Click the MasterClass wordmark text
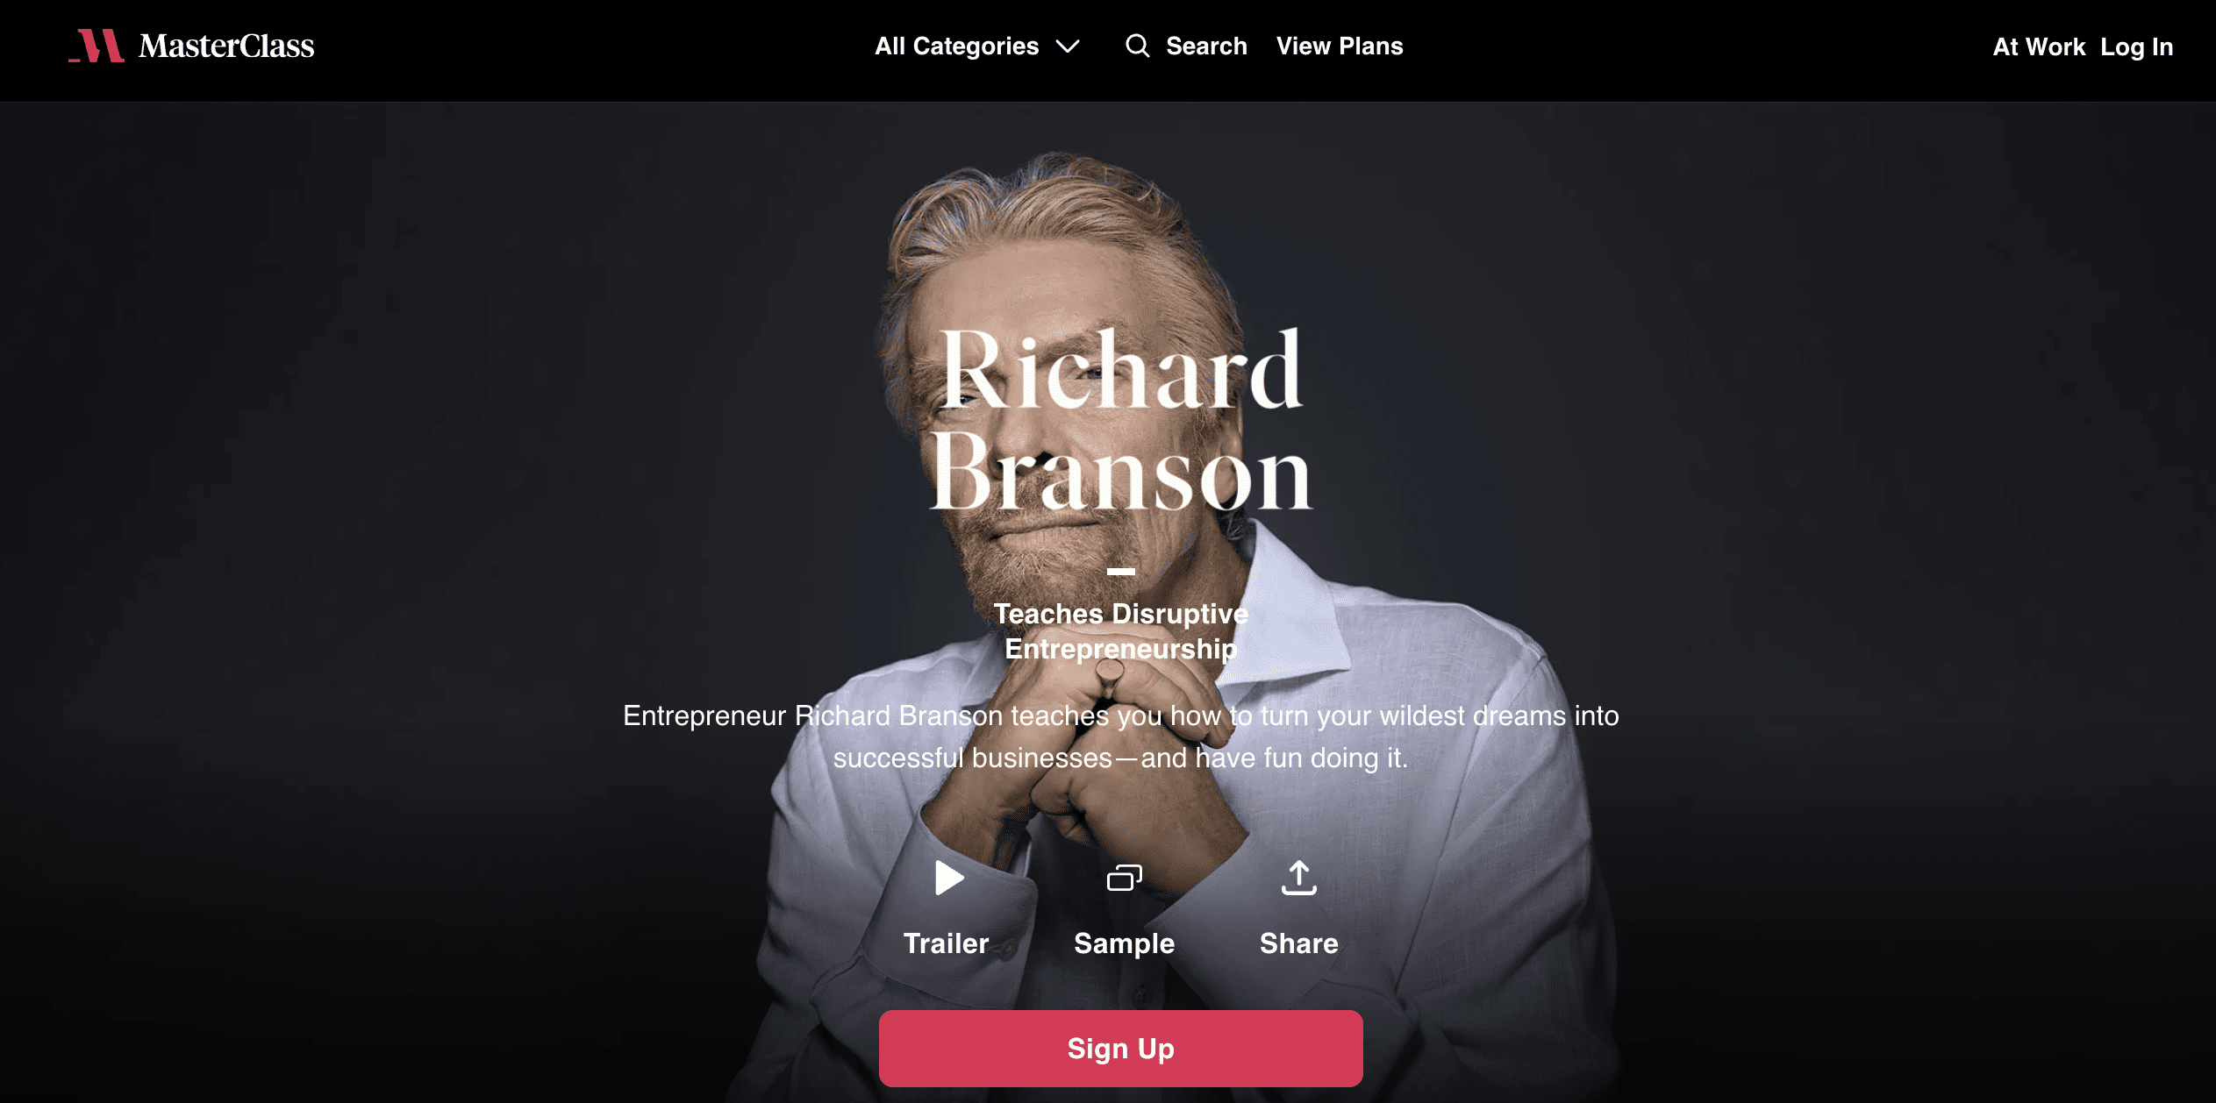This screenshot has height=1103, width=2216. [x=226, y=46]
